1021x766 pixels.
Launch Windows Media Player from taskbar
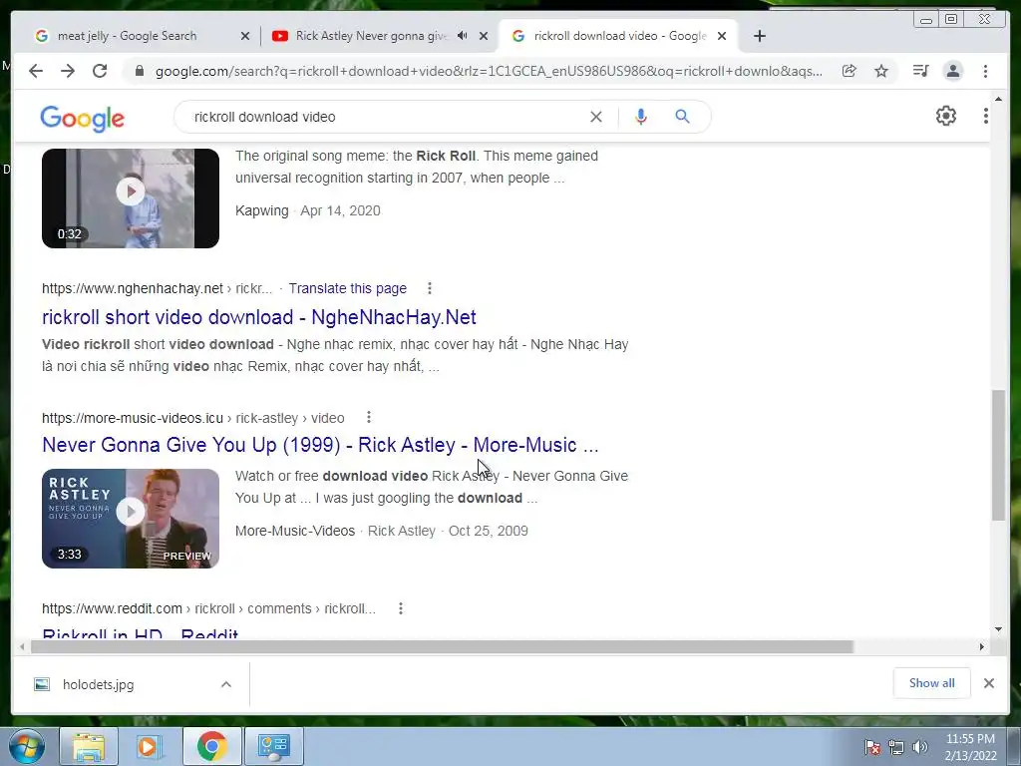(149, 746)
